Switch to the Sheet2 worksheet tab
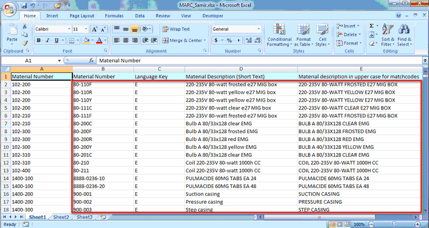This screenshot has height=228, width=429. 61,217
